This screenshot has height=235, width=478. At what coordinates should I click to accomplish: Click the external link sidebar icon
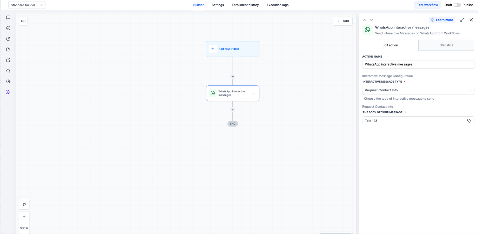click(x=8, y=60)
